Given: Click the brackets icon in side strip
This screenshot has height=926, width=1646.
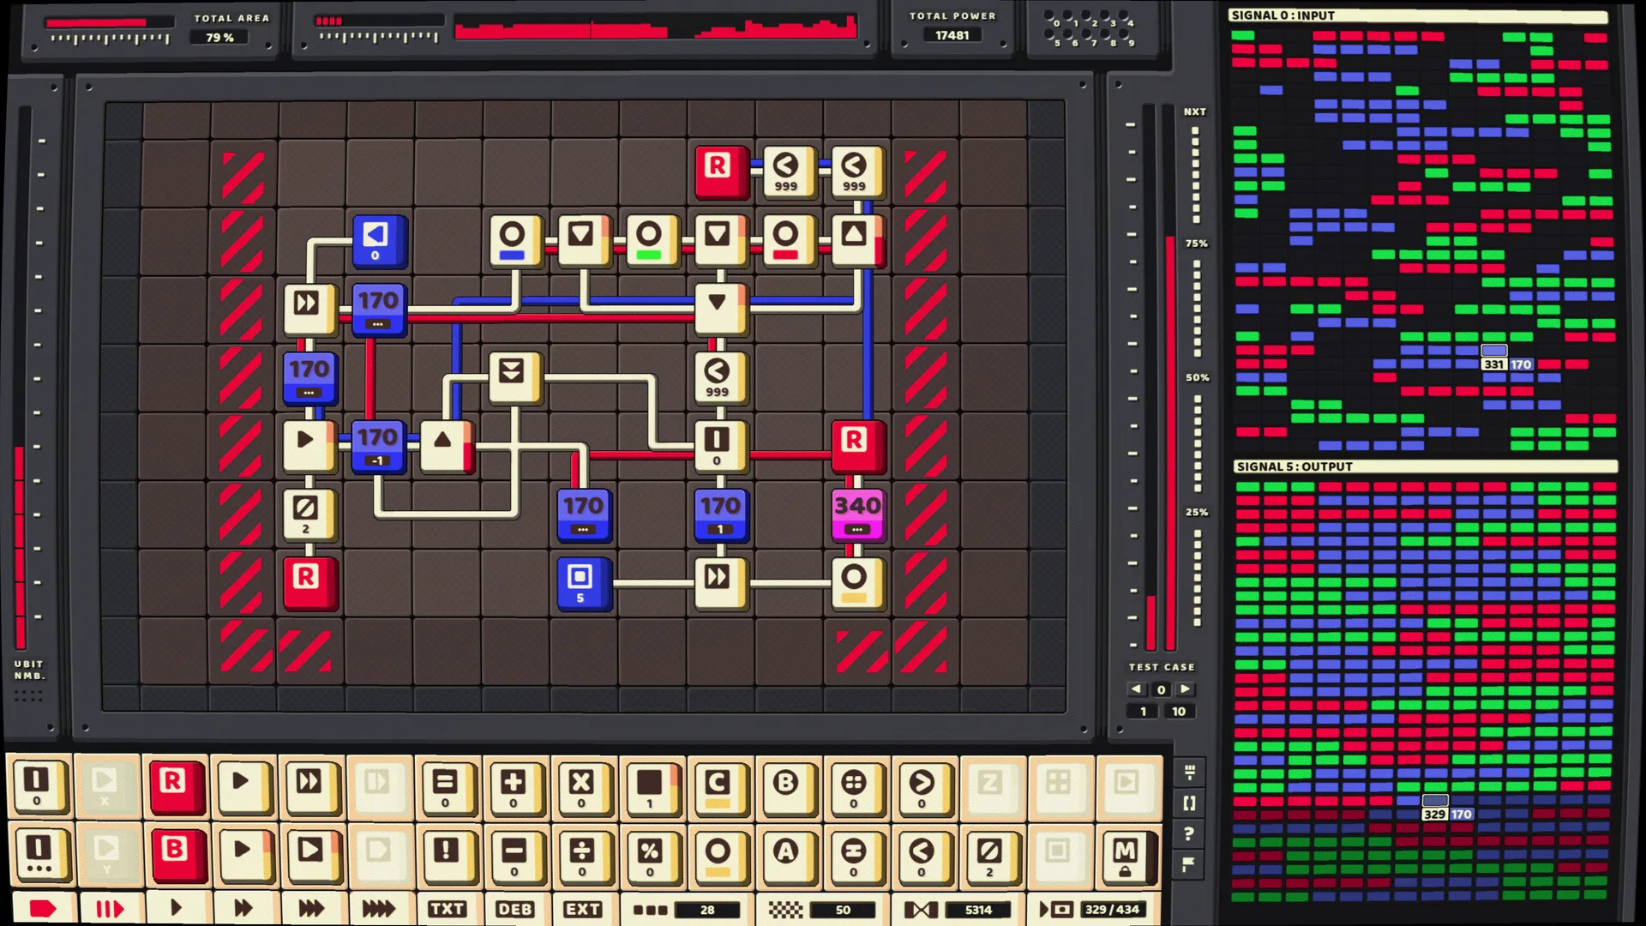Looking at the screenshot, I should pos(1189,803).
